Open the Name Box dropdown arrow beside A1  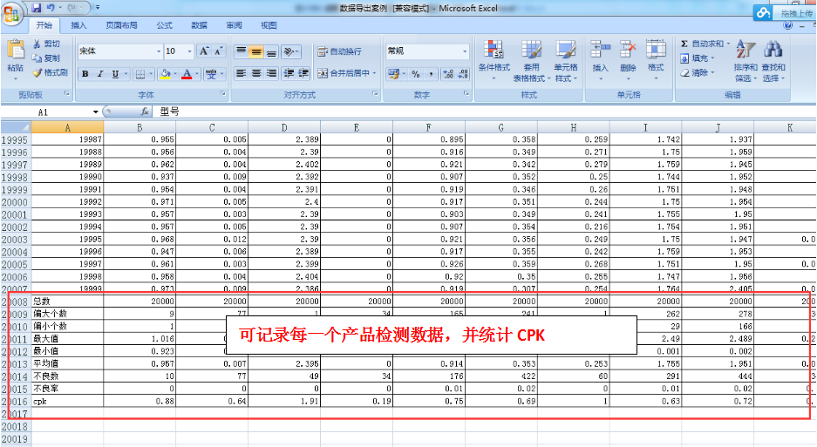pos(96,112)
